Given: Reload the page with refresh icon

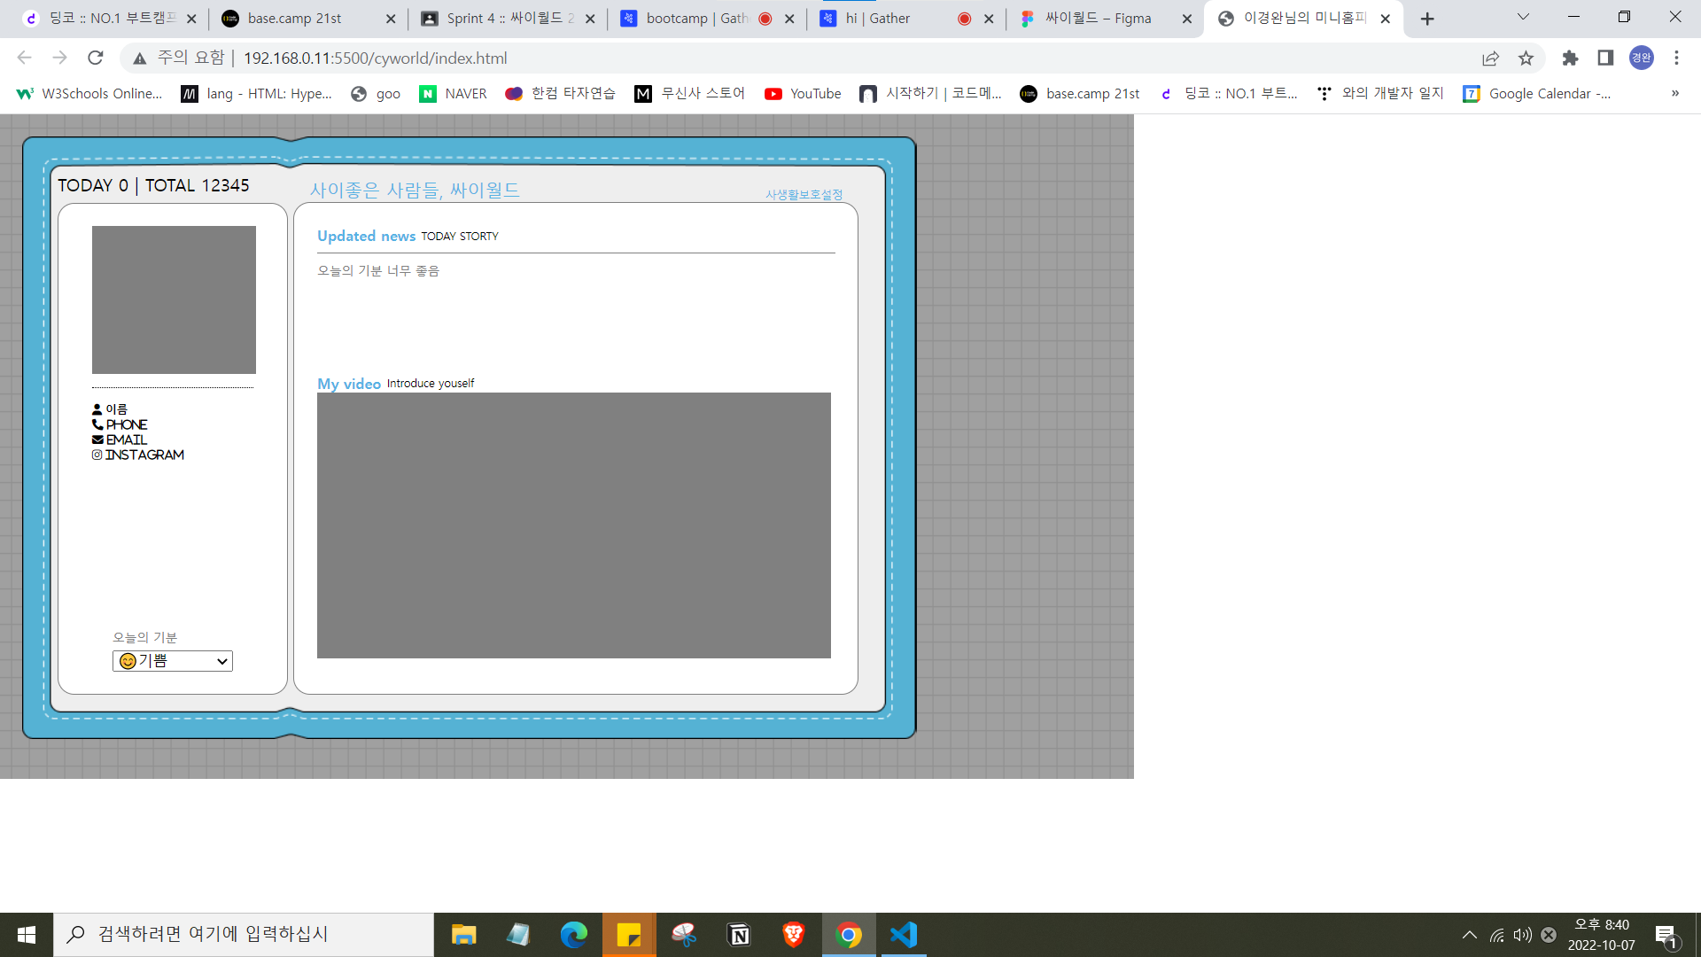Looking at the screenshot, I should pyautogui.click(x=96, y=58).
